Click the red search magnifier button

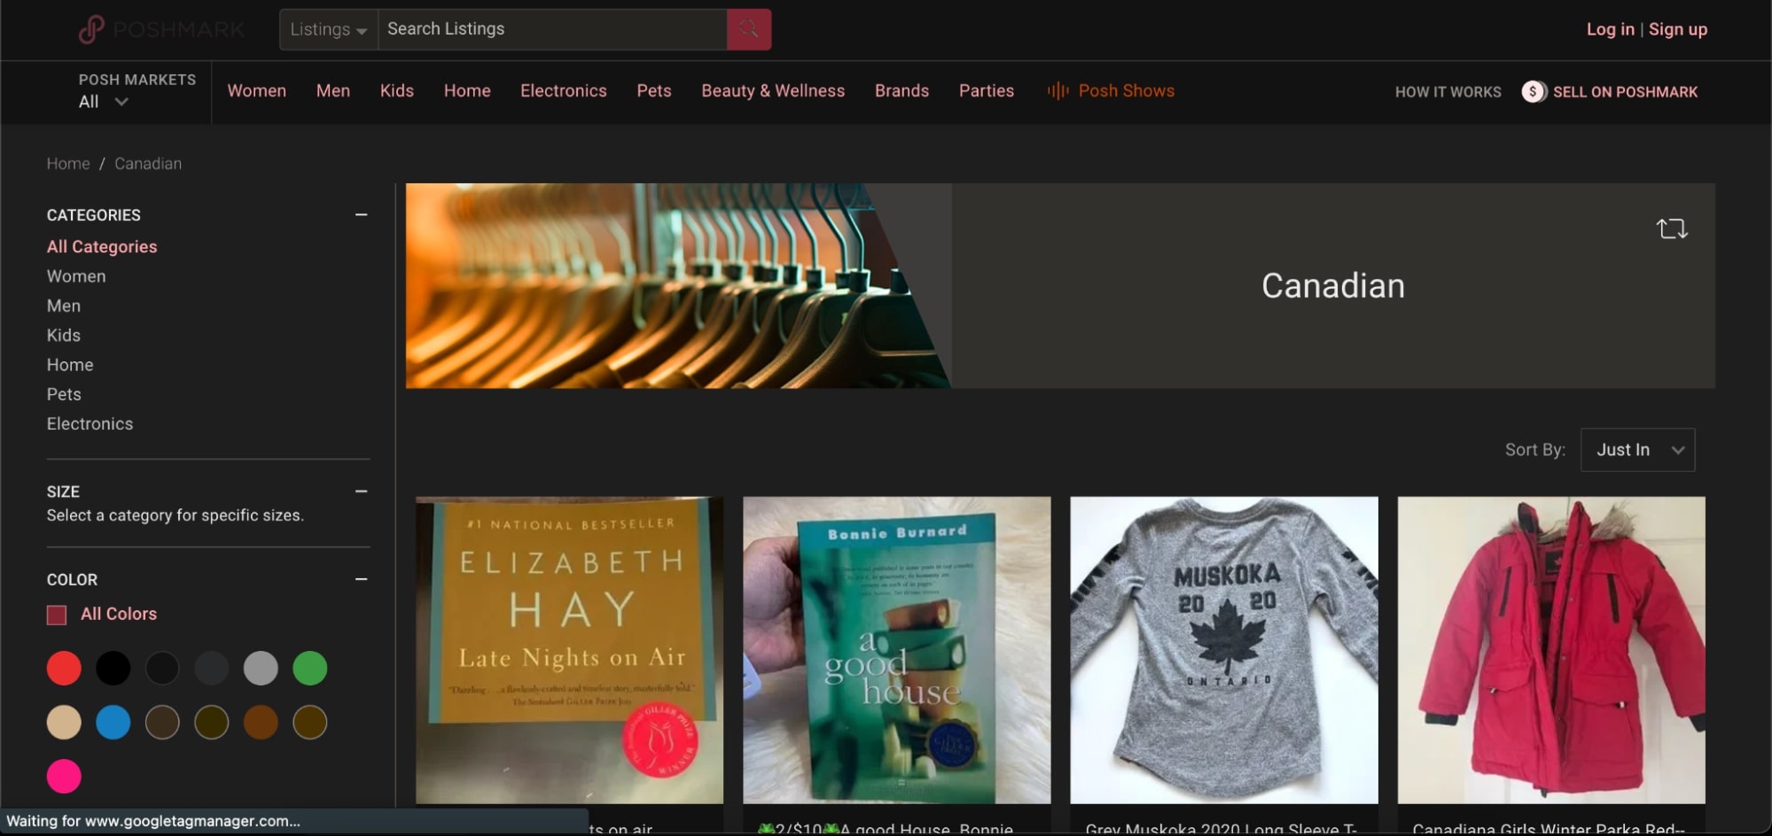(x=749, y=29)
